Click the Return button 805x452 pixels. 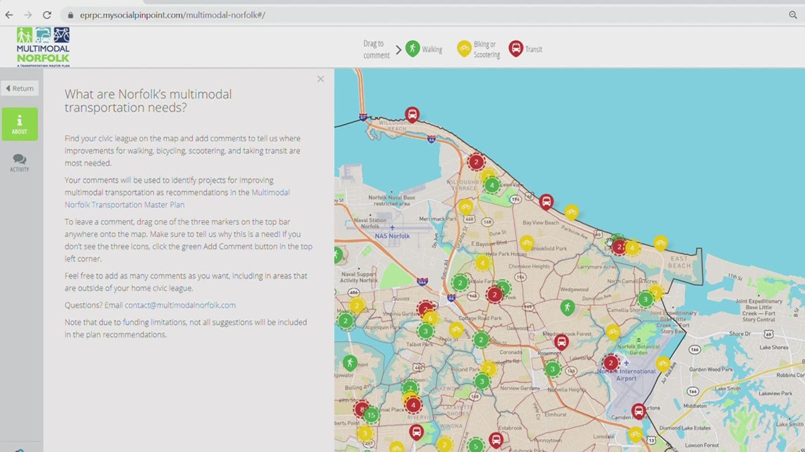click(20, 88)
